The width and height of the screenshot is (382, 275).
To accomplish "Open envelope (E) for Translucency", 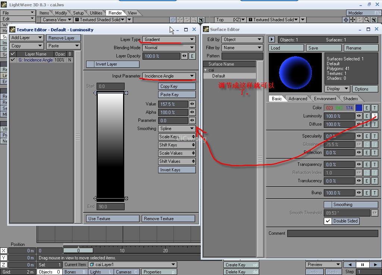I will coord(367,181).
